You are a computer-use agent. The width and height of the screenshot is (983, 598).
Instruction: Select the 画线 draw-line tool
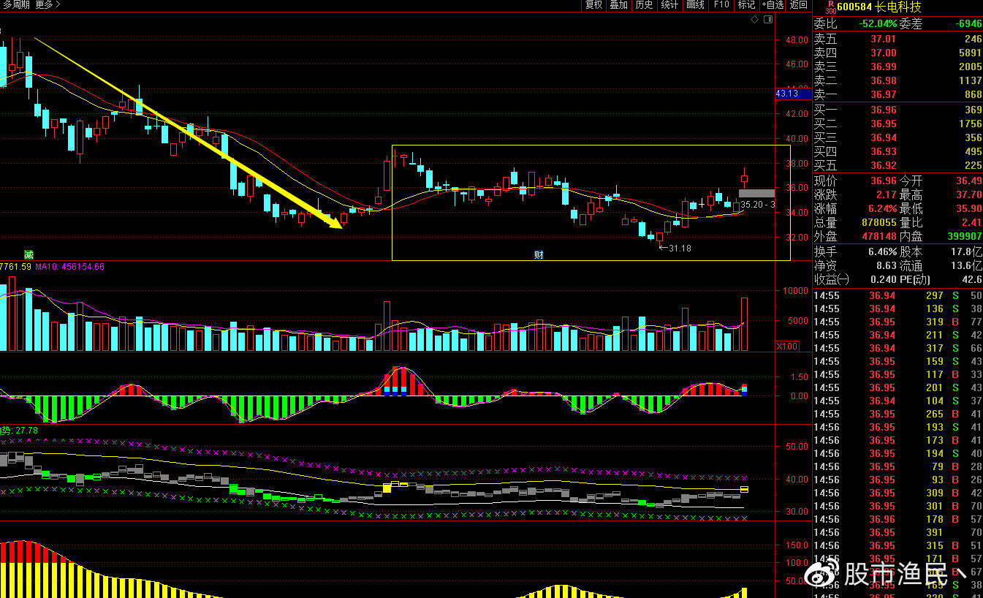pos(695,5)
